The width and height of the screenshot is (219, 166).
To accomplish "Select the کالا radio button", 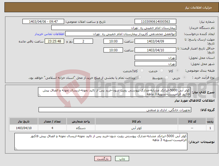I will pos(177,71).
